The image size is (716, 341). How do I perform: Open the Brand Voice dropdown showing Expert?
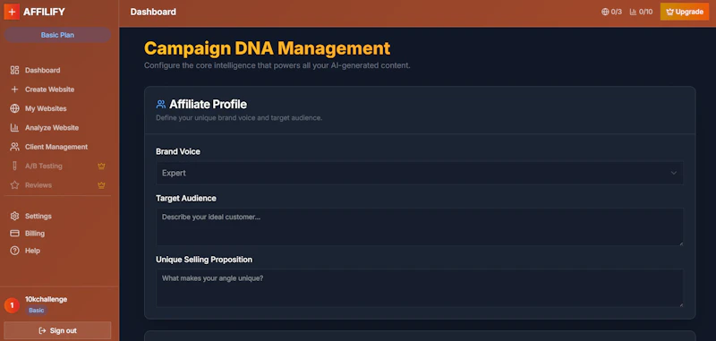[x=420, y=173]
